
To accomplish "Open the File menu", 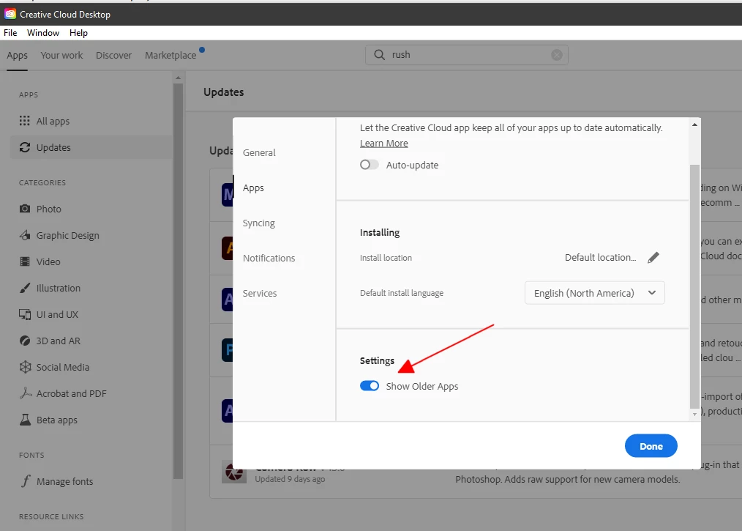I will click(10, 33).
